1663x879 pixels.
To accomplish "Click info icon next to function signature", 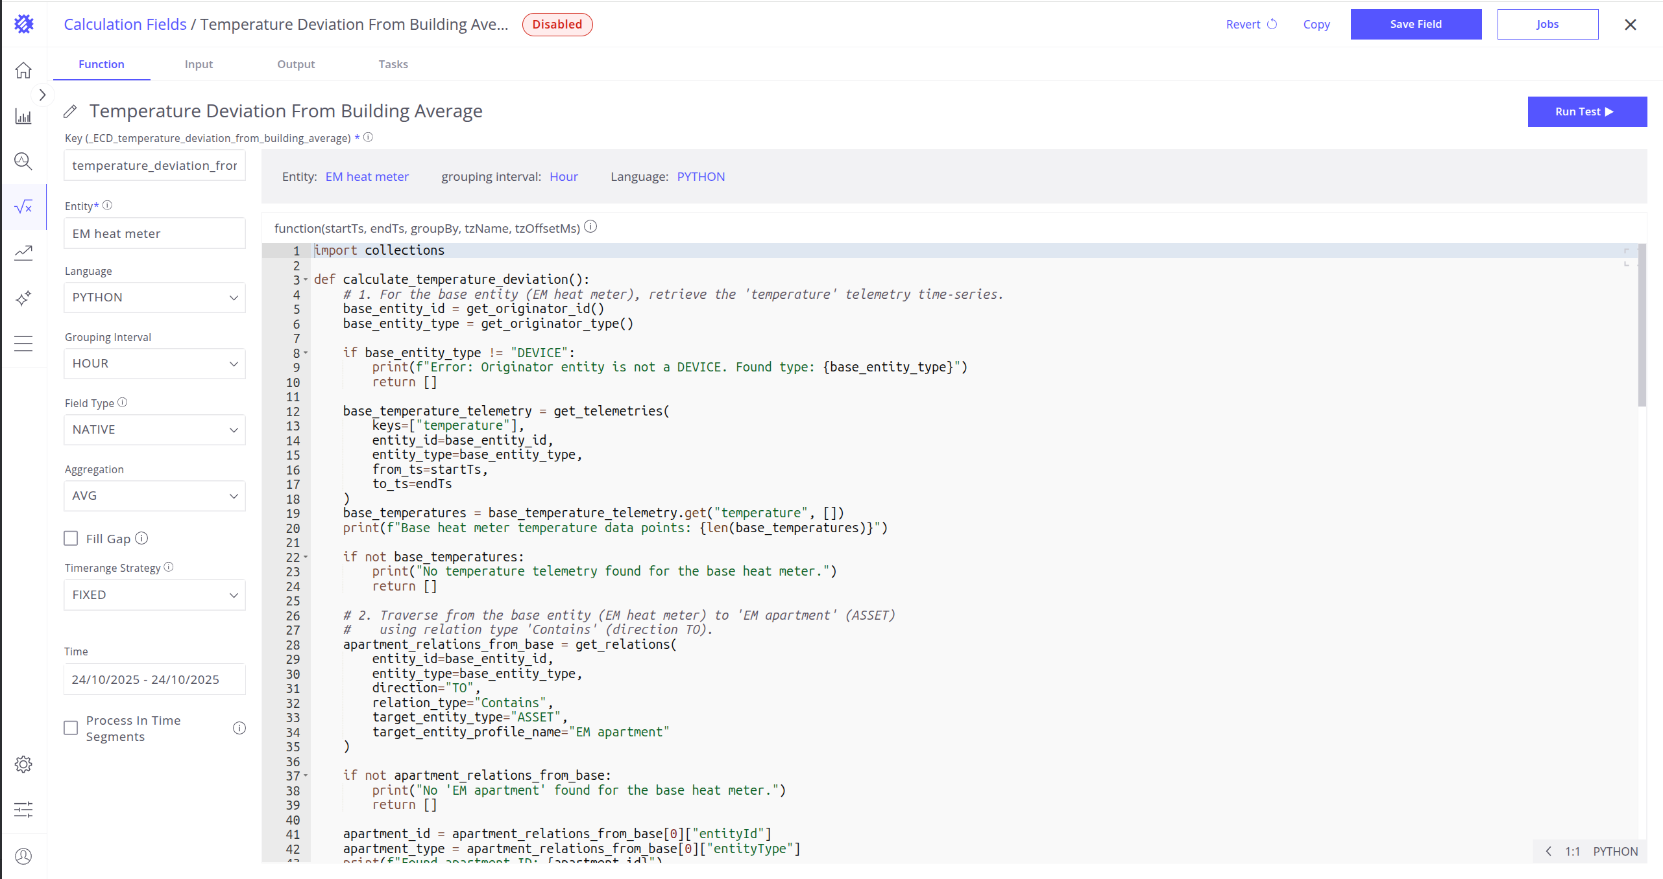I will (590, 227).
